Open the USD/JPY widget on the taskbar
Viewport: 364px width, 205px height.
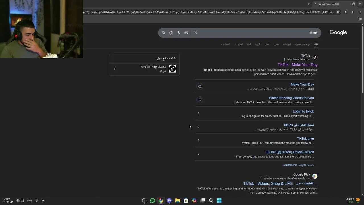[352, 200]
